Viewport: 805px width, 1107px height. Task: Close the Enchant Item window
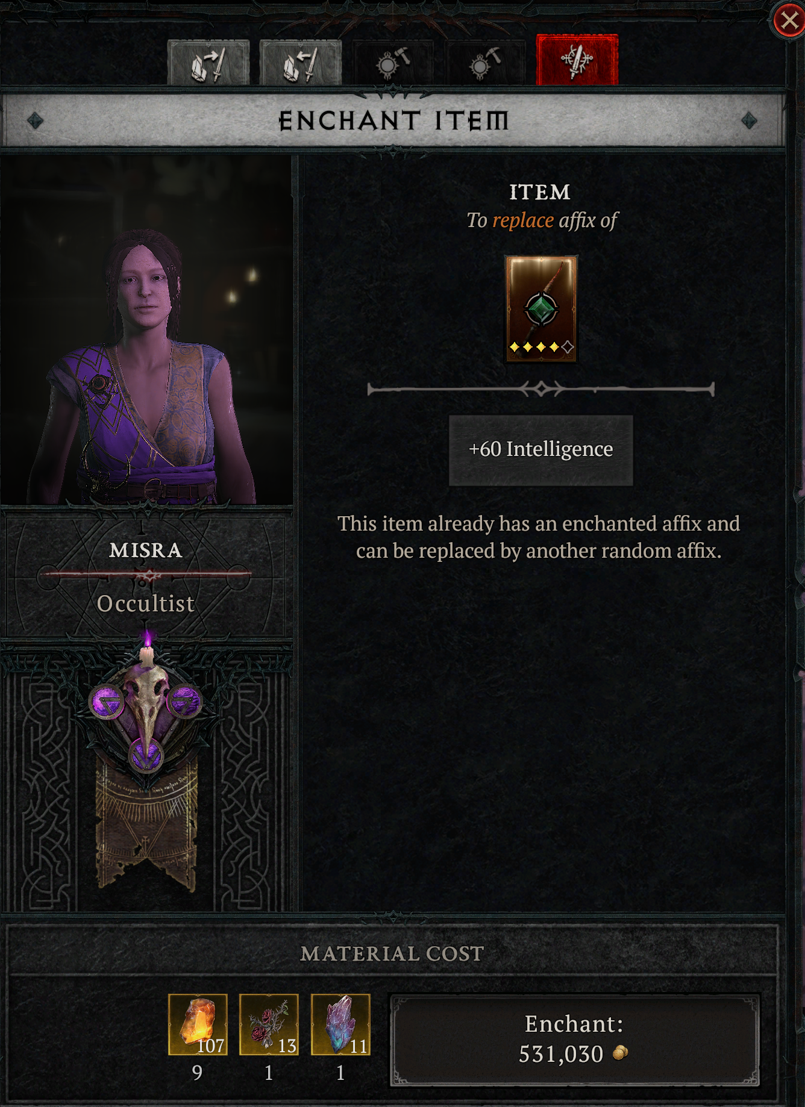(789, 21)
